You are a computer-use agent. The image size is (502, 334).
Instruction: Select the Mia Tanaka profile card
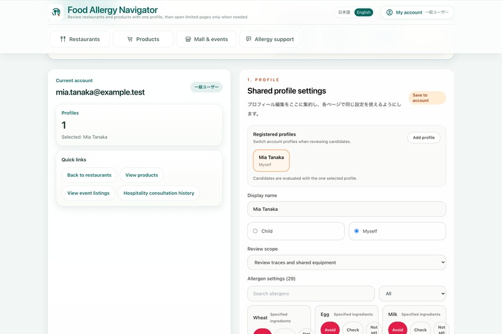pos(271,160)
